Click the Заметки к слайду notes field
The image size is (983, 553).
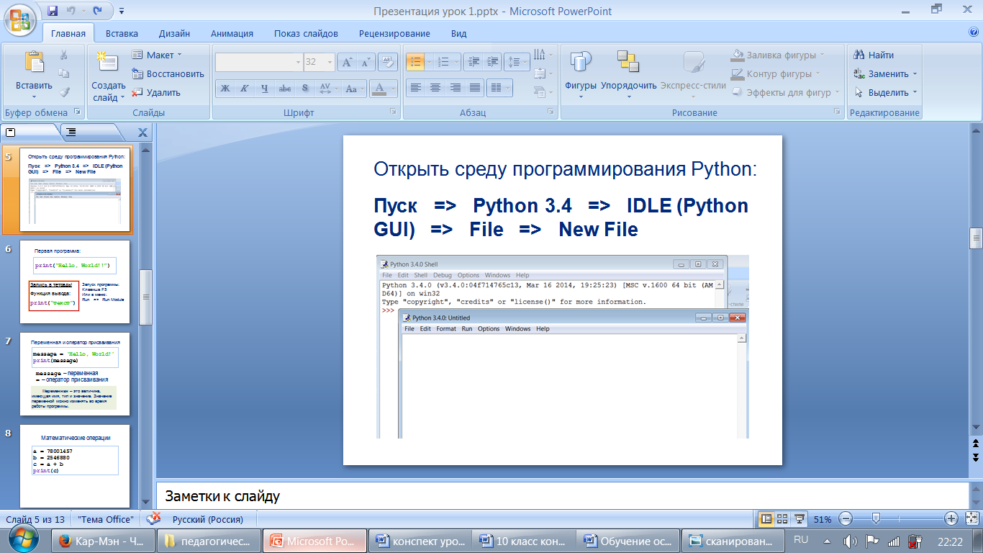pyautogui.click(x=561, y=496)
